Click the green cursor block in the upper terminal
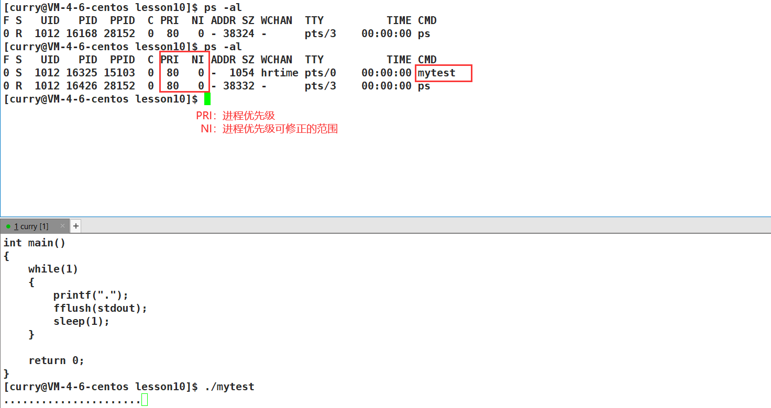Image resolution: width=771 pixels, height=408 pixels. [x=207, y=99]
